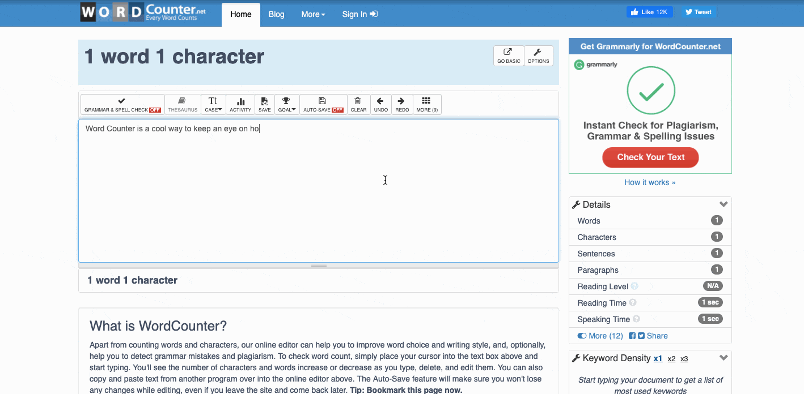This screenshot has width=804, height=394.
Task: Undo the last edit
Action: coord(381,105)
